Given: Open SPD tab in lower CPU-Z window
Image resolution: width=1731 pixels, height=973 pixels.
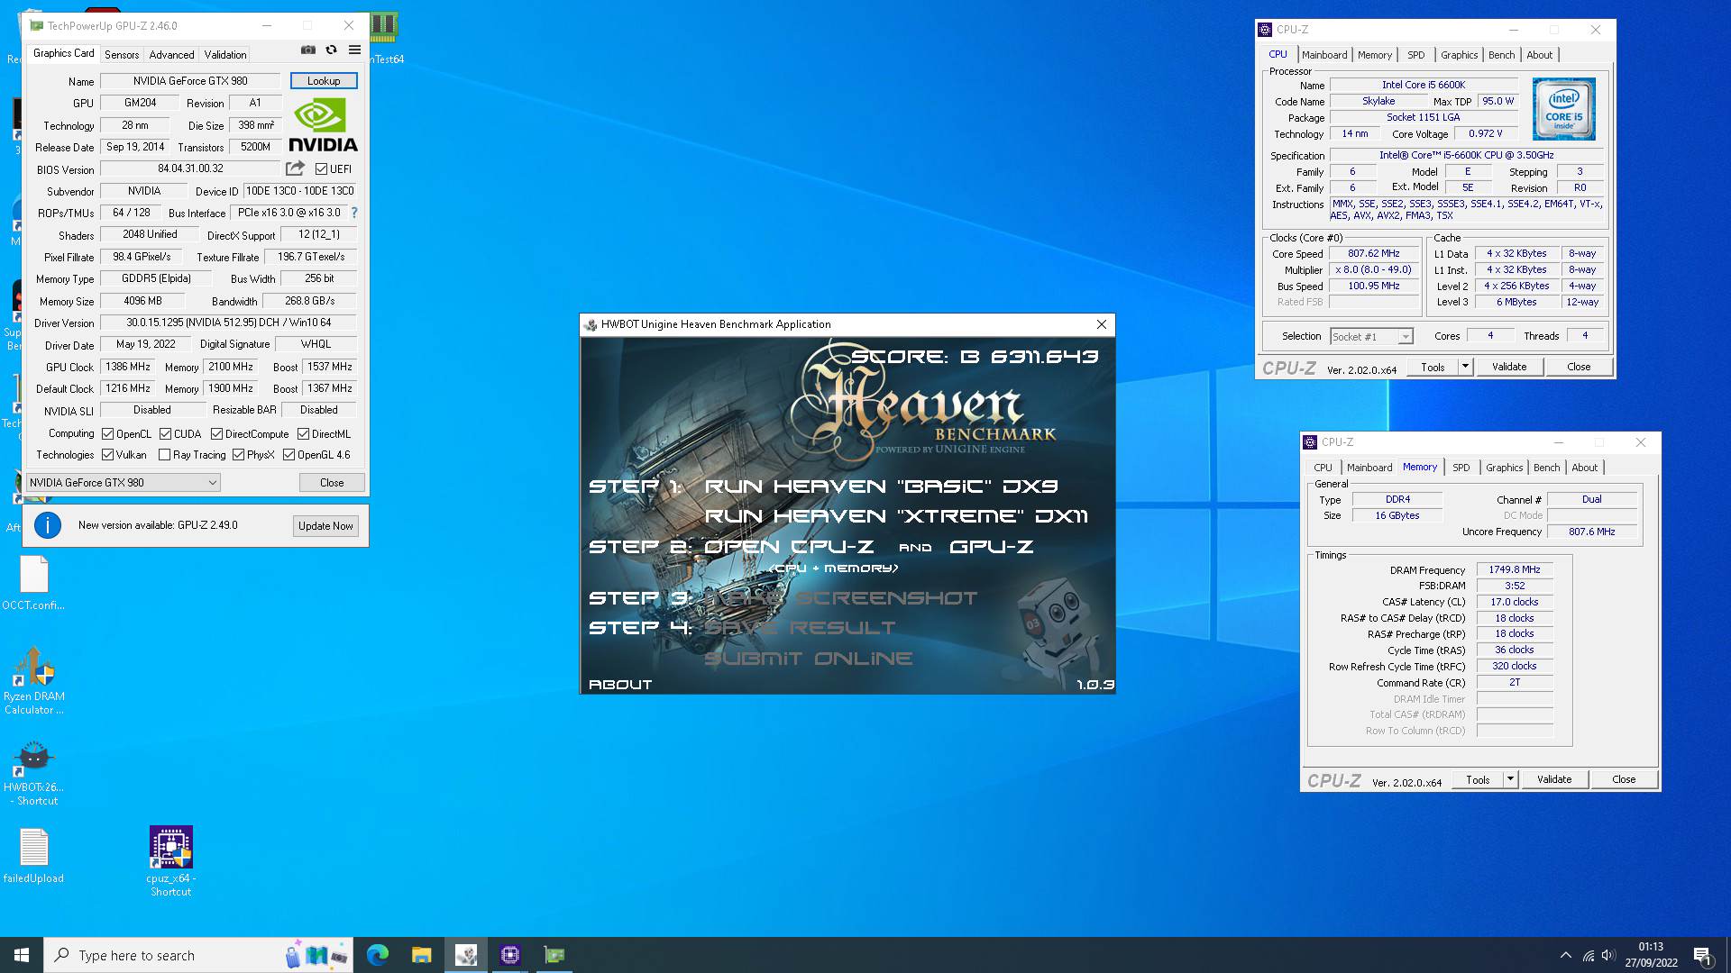Looking at the screenshot, I should click(1461, 468).
